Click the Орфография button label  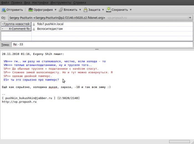point(43,10)
